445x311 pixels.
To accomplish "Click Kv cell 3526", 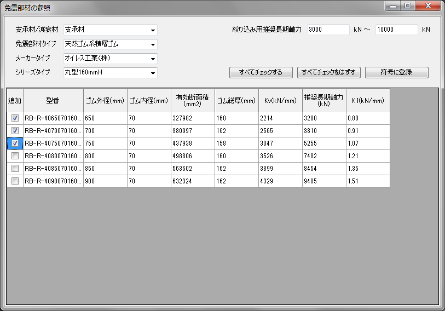I will point(280,156).
